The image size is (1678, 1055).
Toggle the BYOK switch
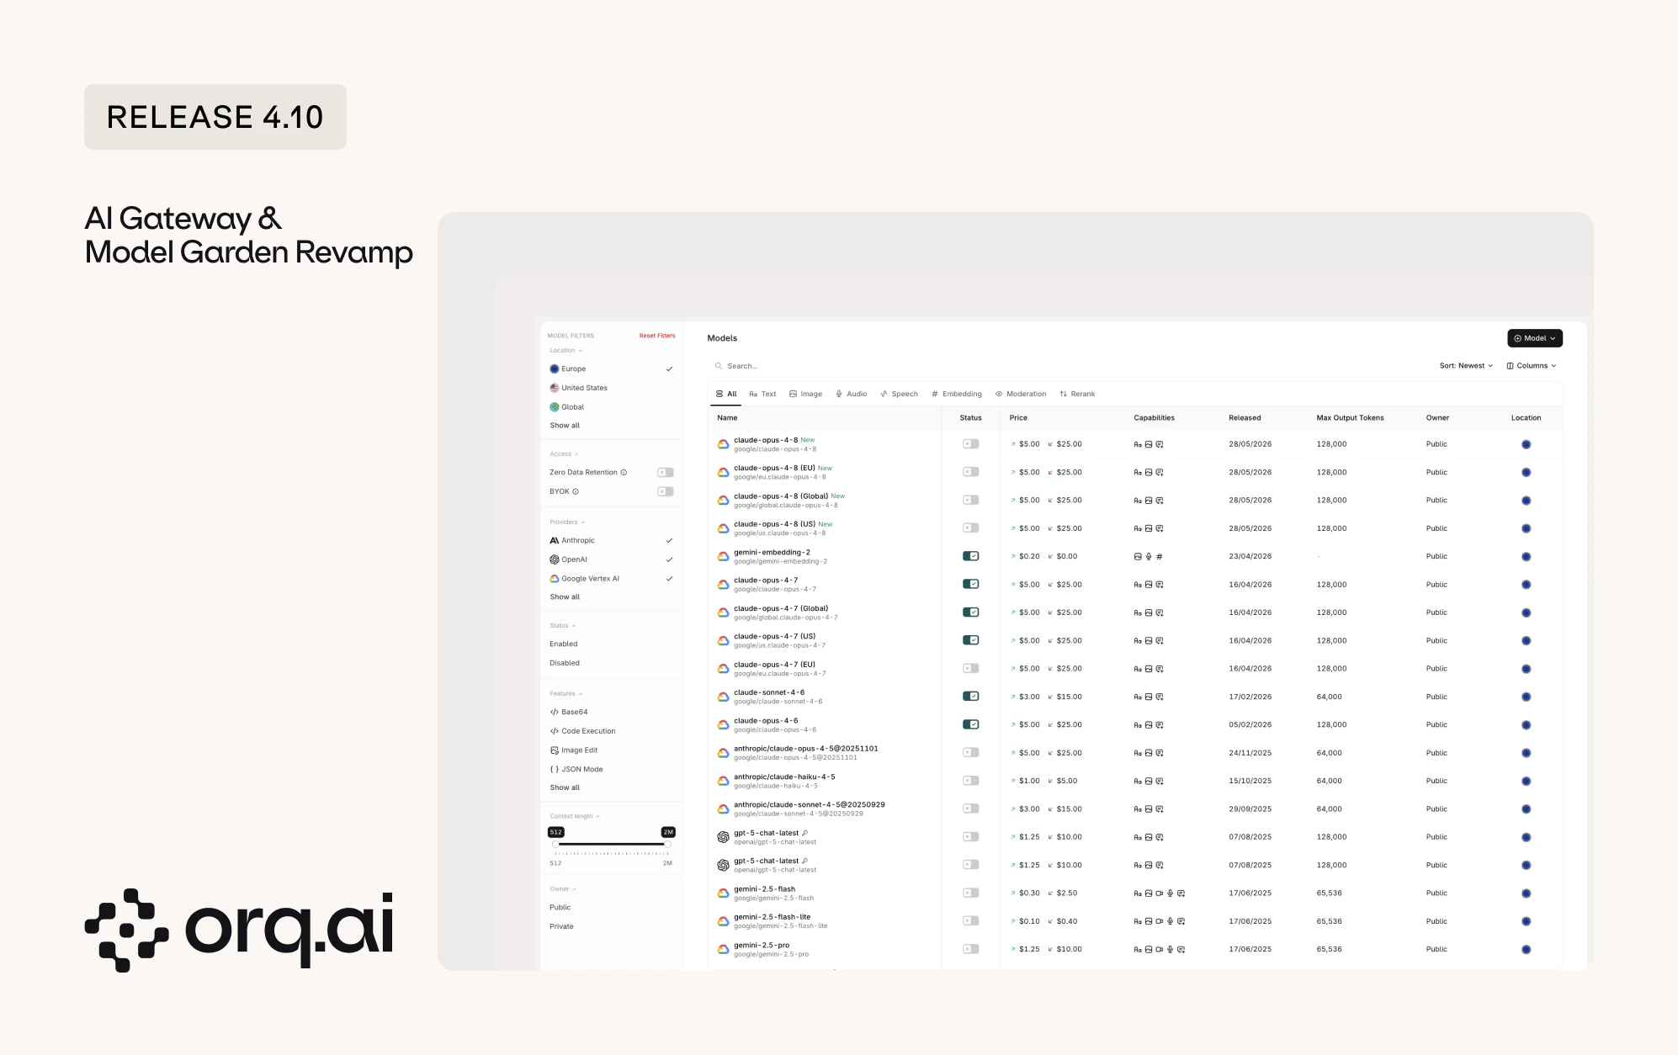coord(666,491)
